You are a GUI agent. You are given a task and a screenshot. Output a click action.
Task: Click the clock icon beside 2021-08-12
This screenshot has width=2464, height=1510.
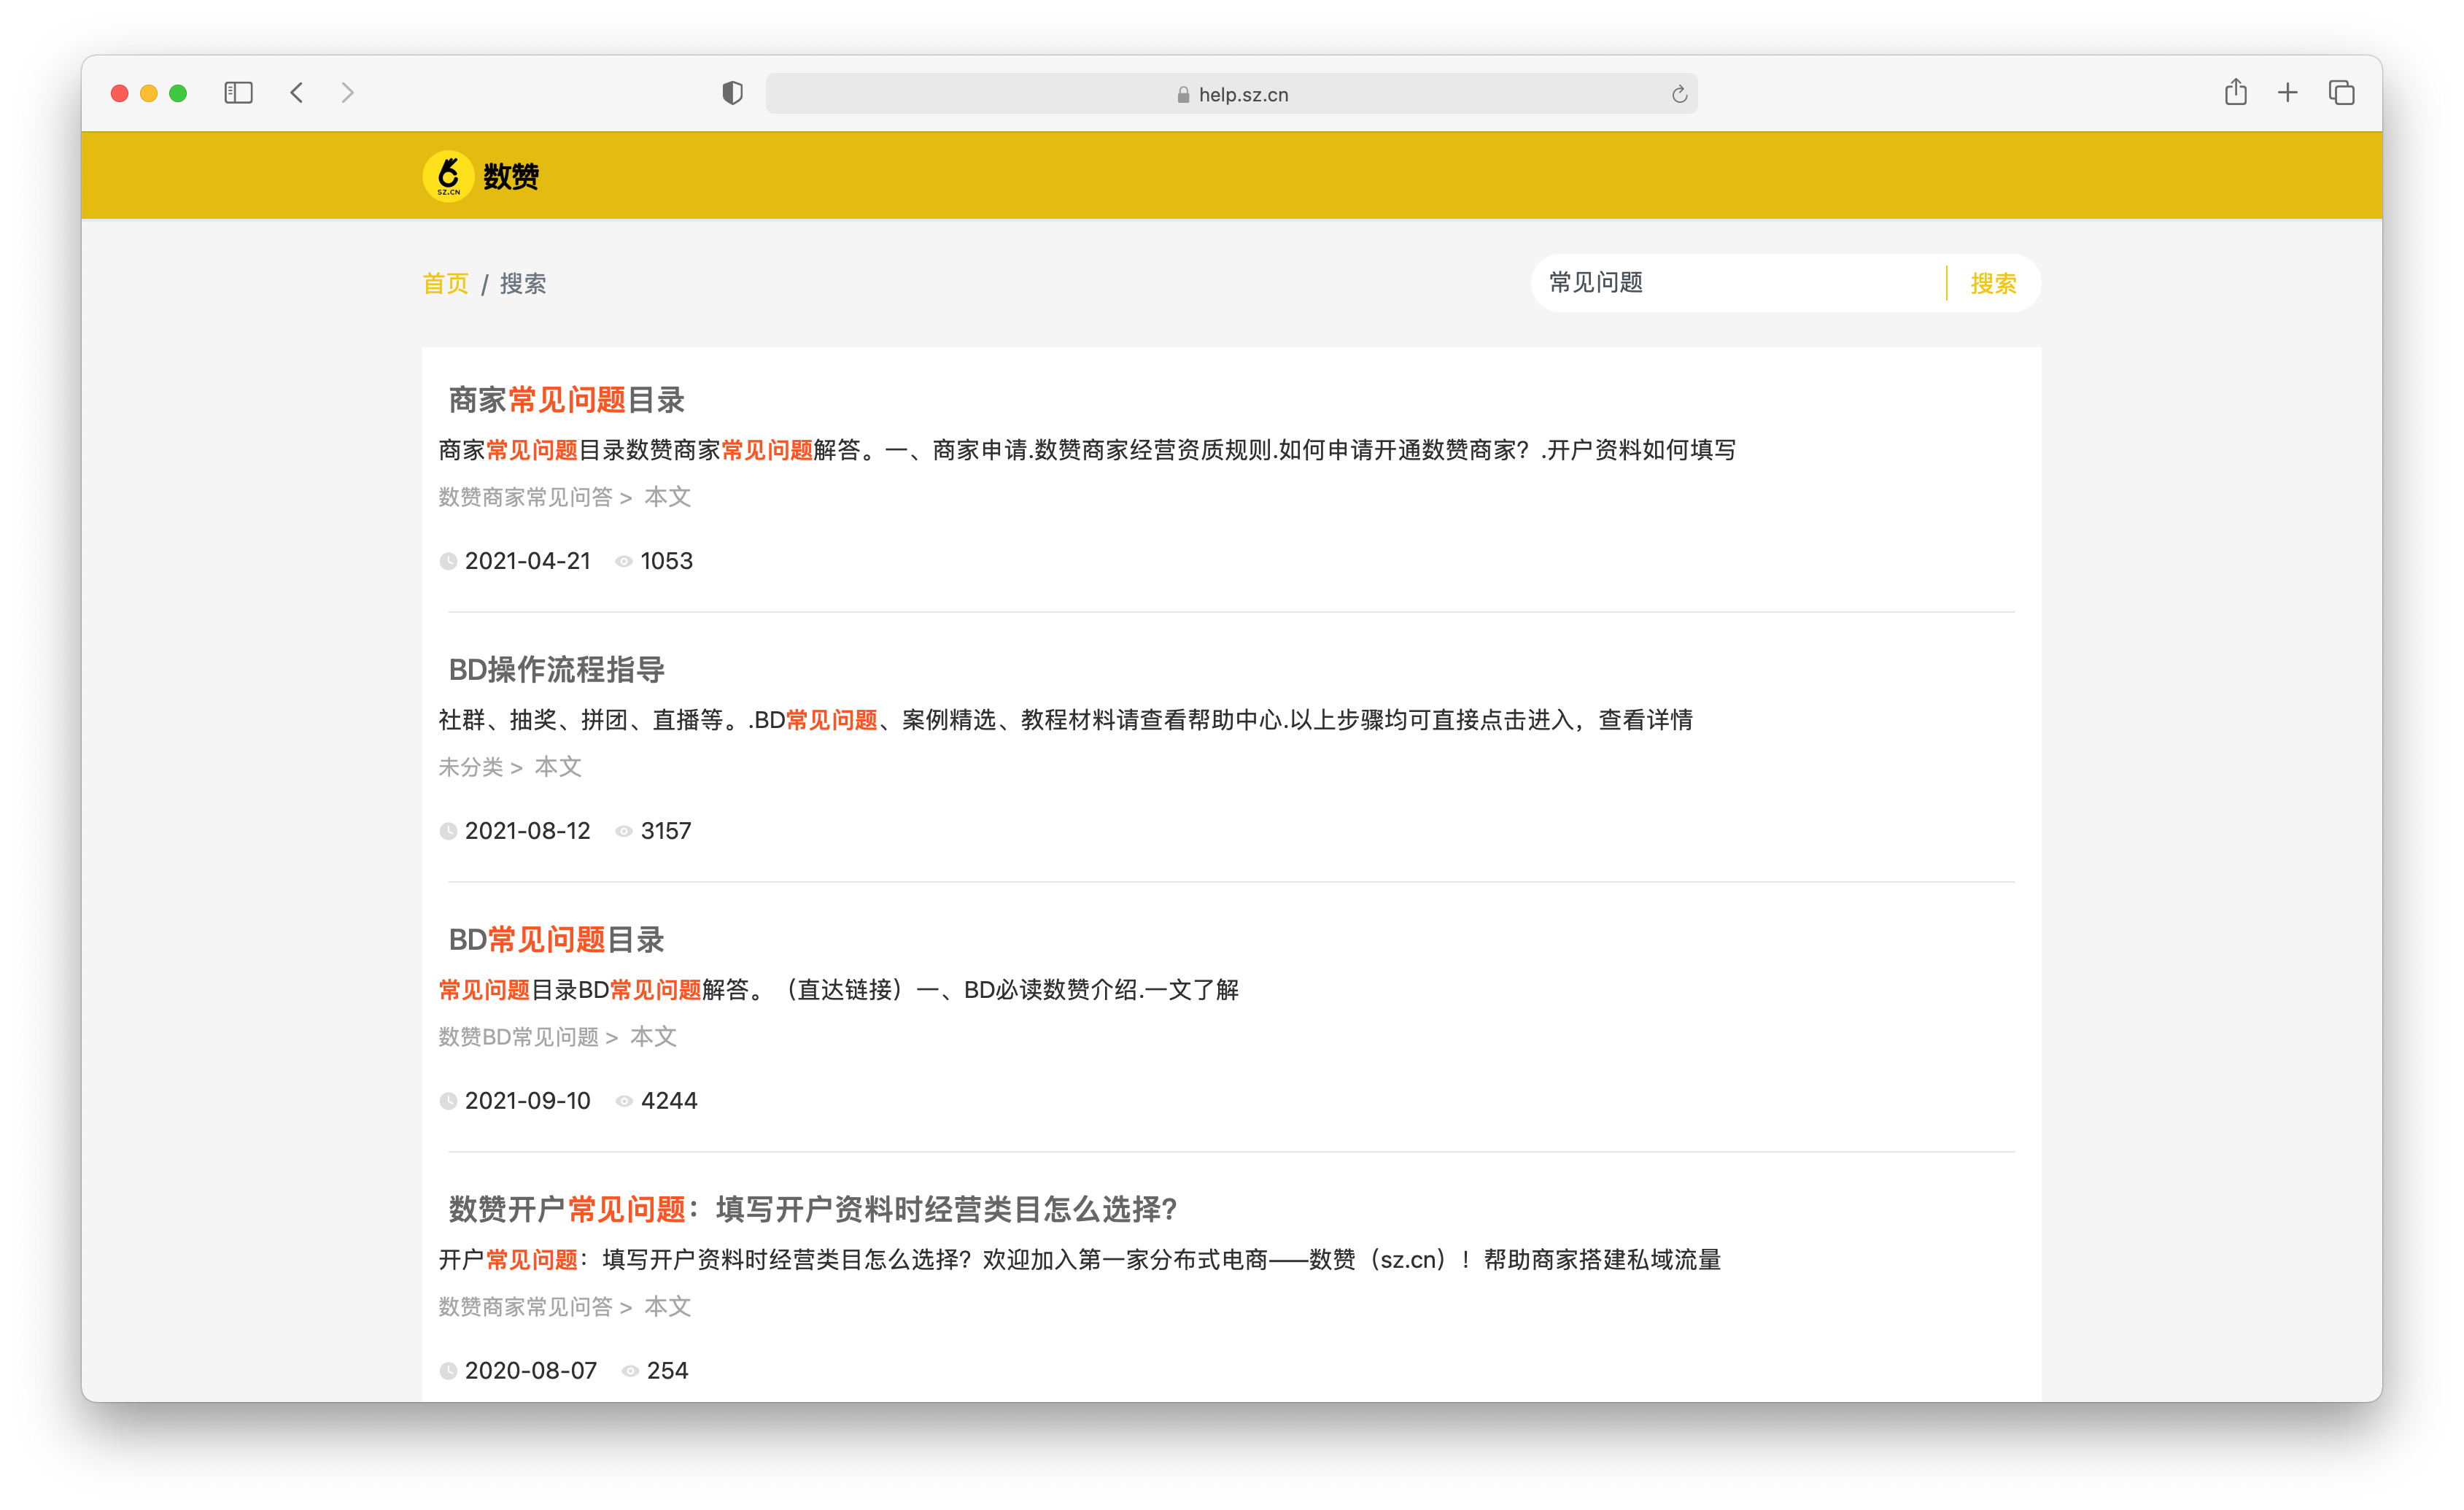coord(448,832)
